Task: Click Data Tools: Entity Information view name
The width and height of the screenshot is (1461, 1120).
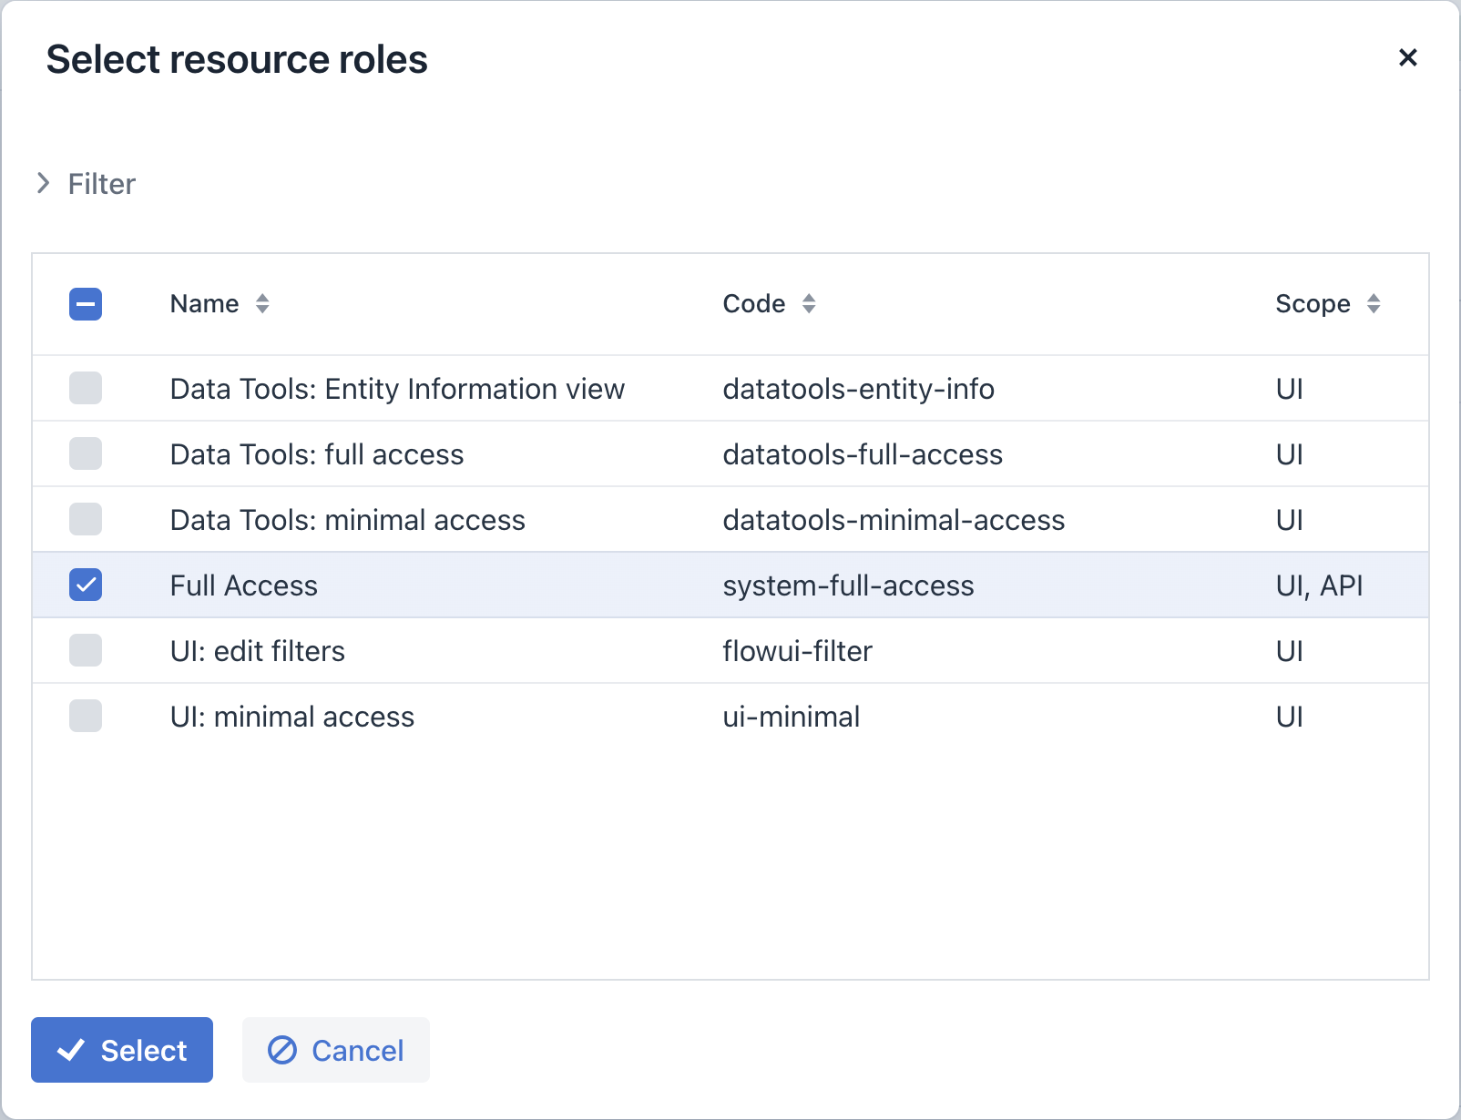Action: tap(397, 389)
